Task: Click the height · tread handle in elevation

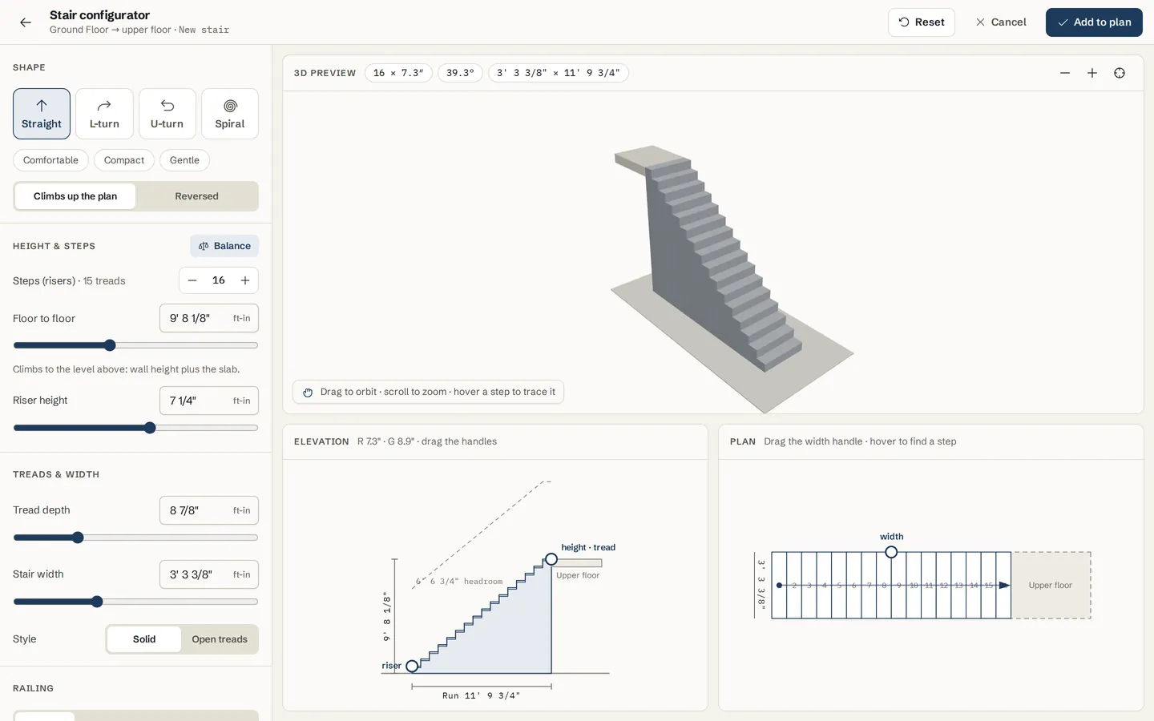Action: 551,559
